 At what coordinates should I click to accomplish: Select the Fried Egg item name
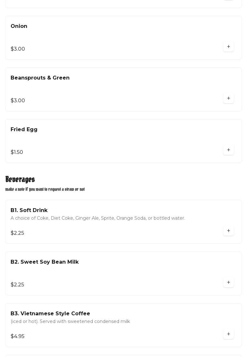24,130
